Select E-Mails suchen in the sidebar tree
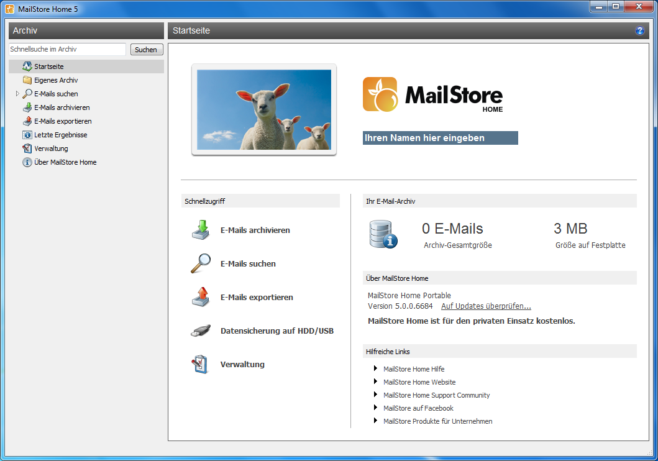The image size is (658, 461). click(x=56, y=94)
